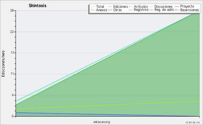Click the 28 y-axis value
Viewport: 203px width, 125px height.
(12, 10)
